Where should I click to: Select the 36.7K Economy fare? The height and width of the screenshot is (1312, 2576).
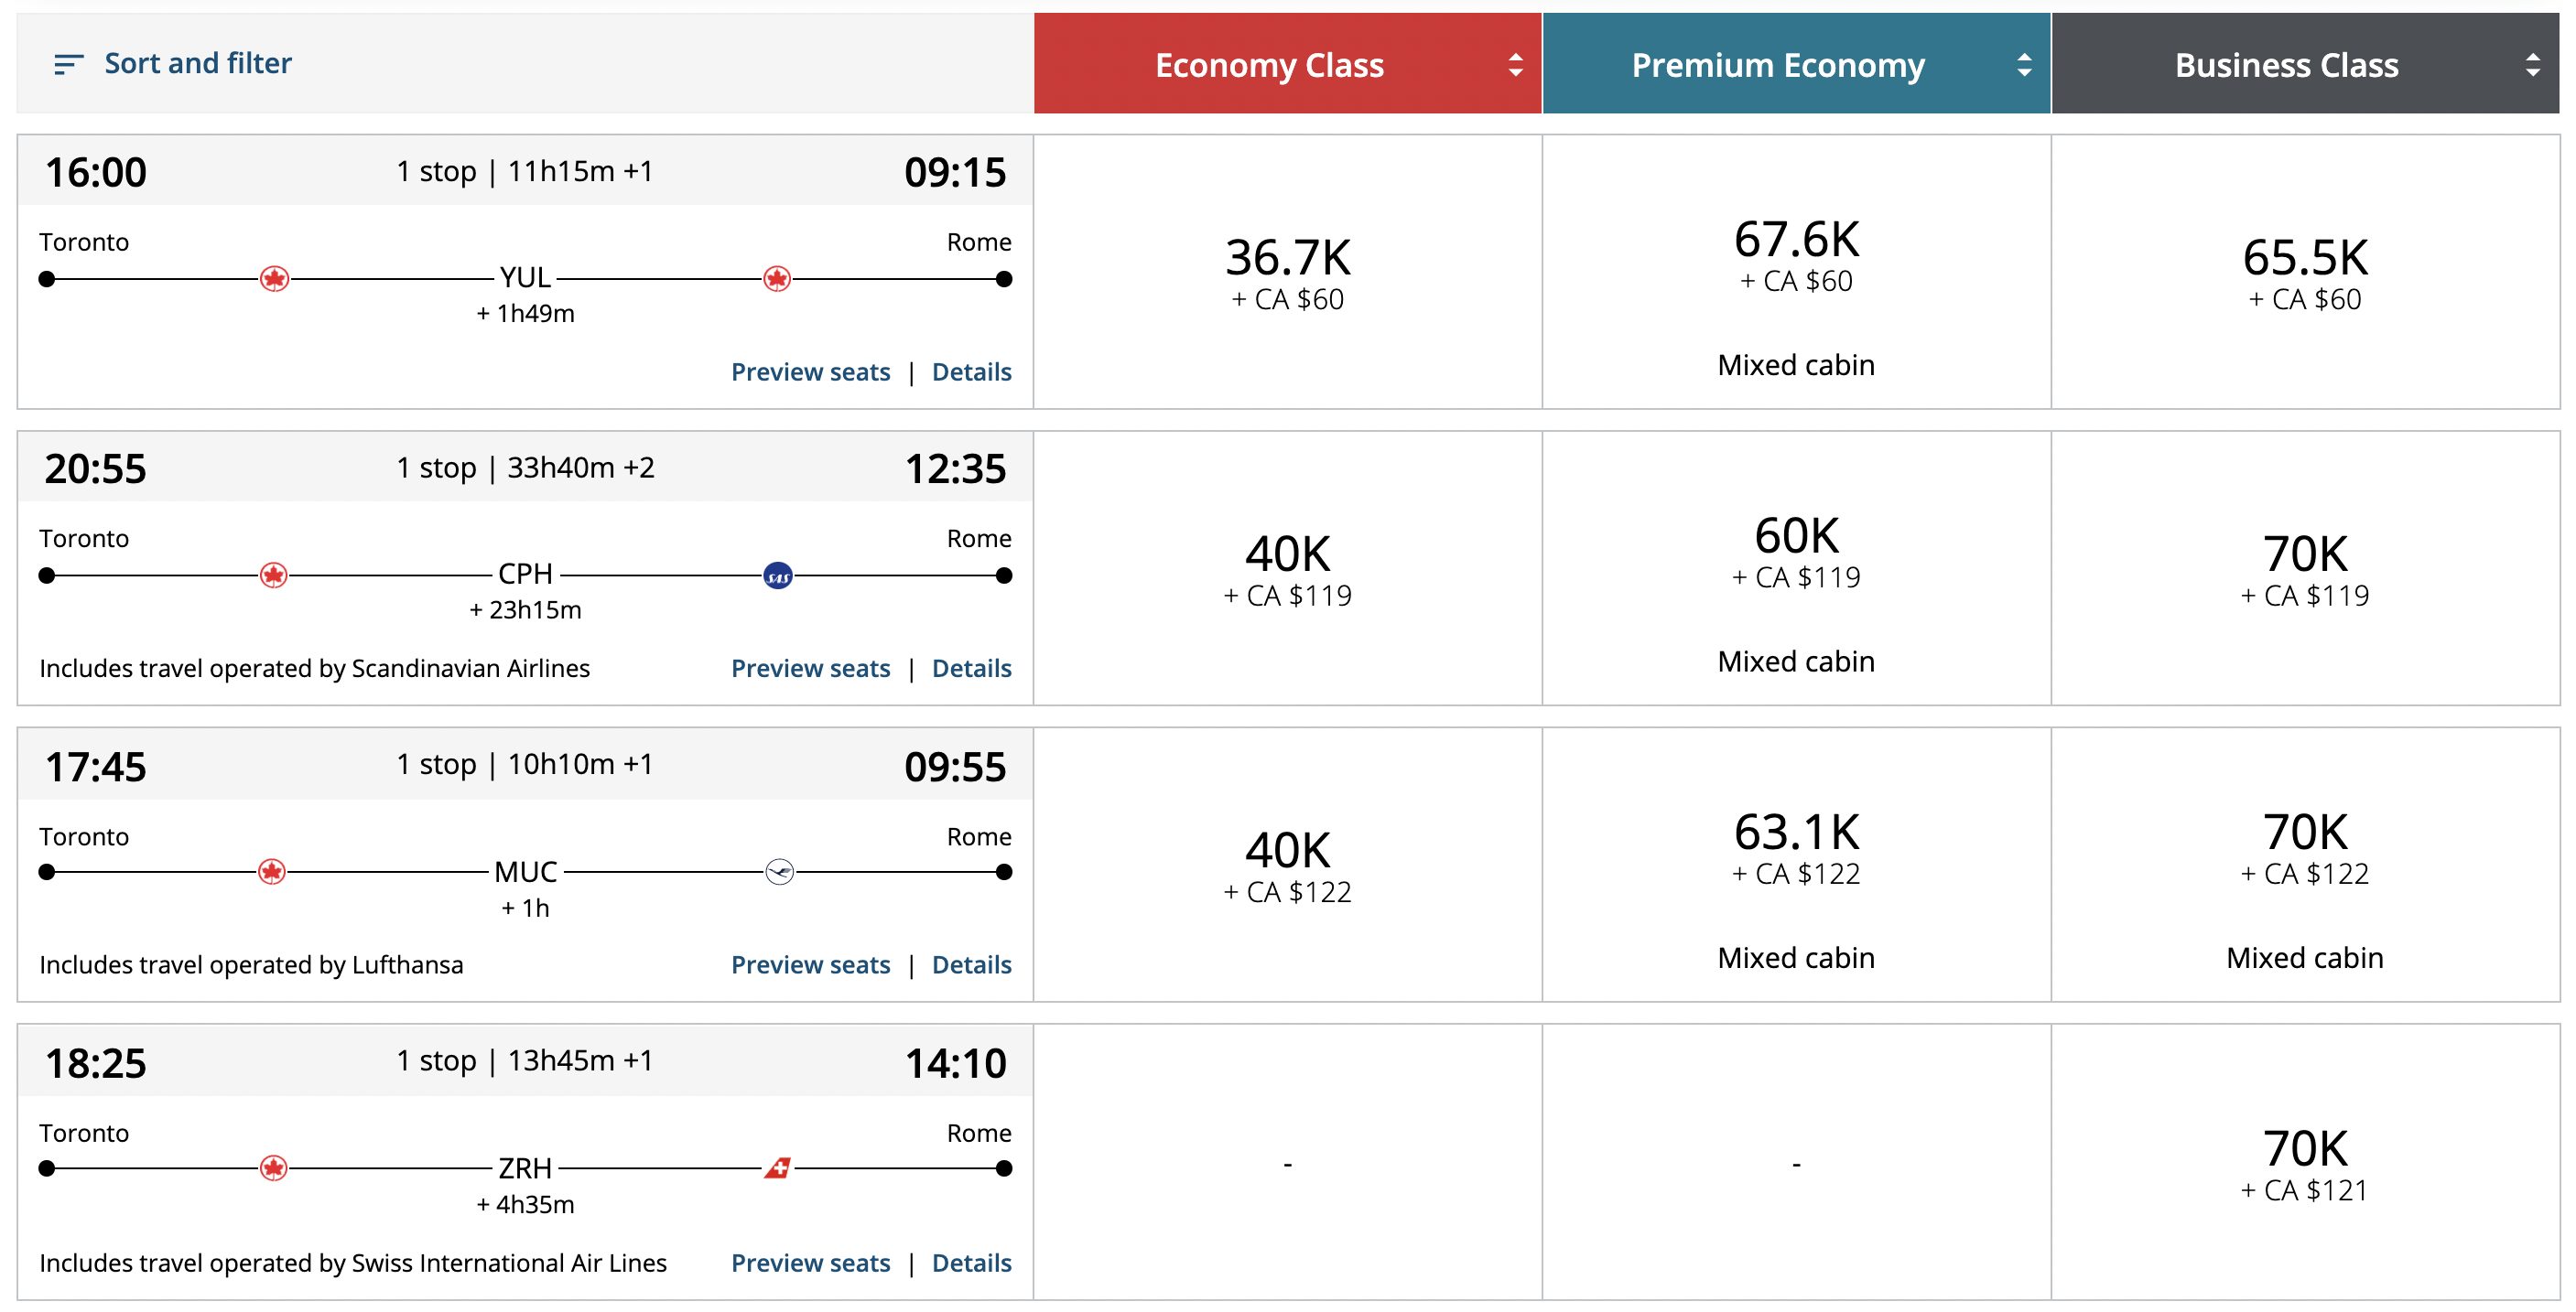(1288, 272)
